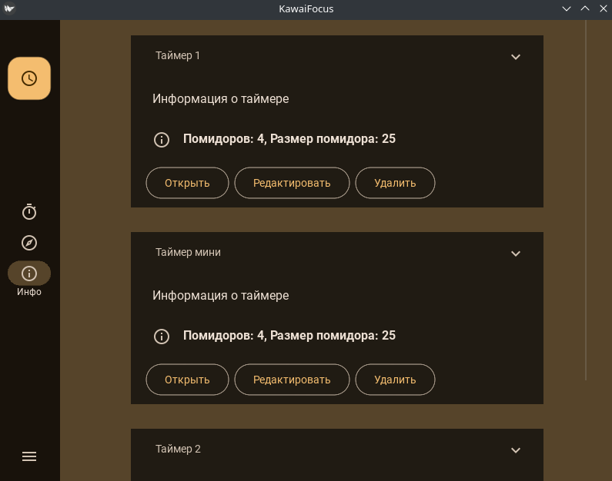
Task: Click the KawaiFocus app icon in title bar
Action: [8, 8]
